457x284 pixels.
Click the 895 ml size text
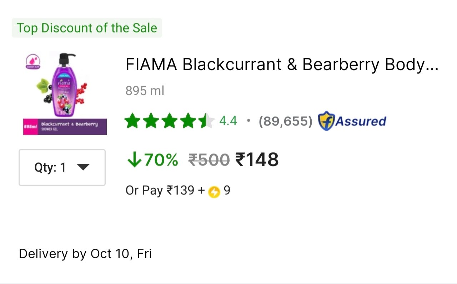pyautogui.click(x=145, y=91)
